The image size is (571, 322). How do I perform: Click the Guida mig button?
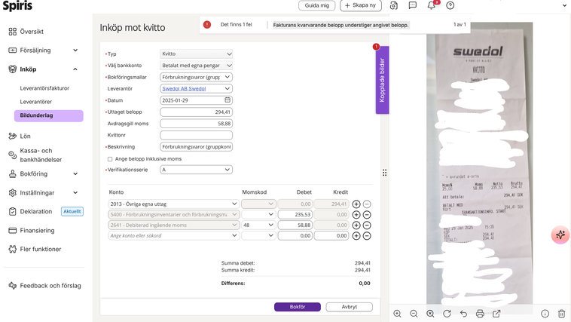[317, 5]
